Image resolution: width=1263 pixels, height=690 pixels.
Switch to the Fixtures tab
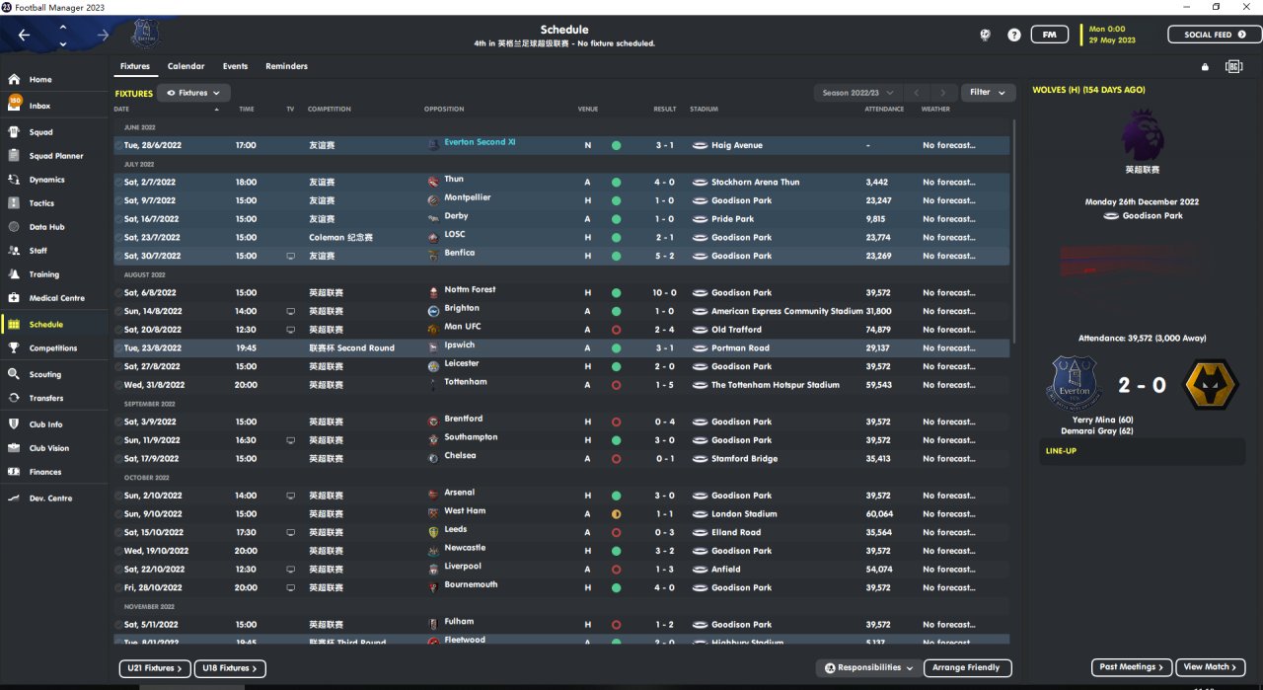coord(135,66)
